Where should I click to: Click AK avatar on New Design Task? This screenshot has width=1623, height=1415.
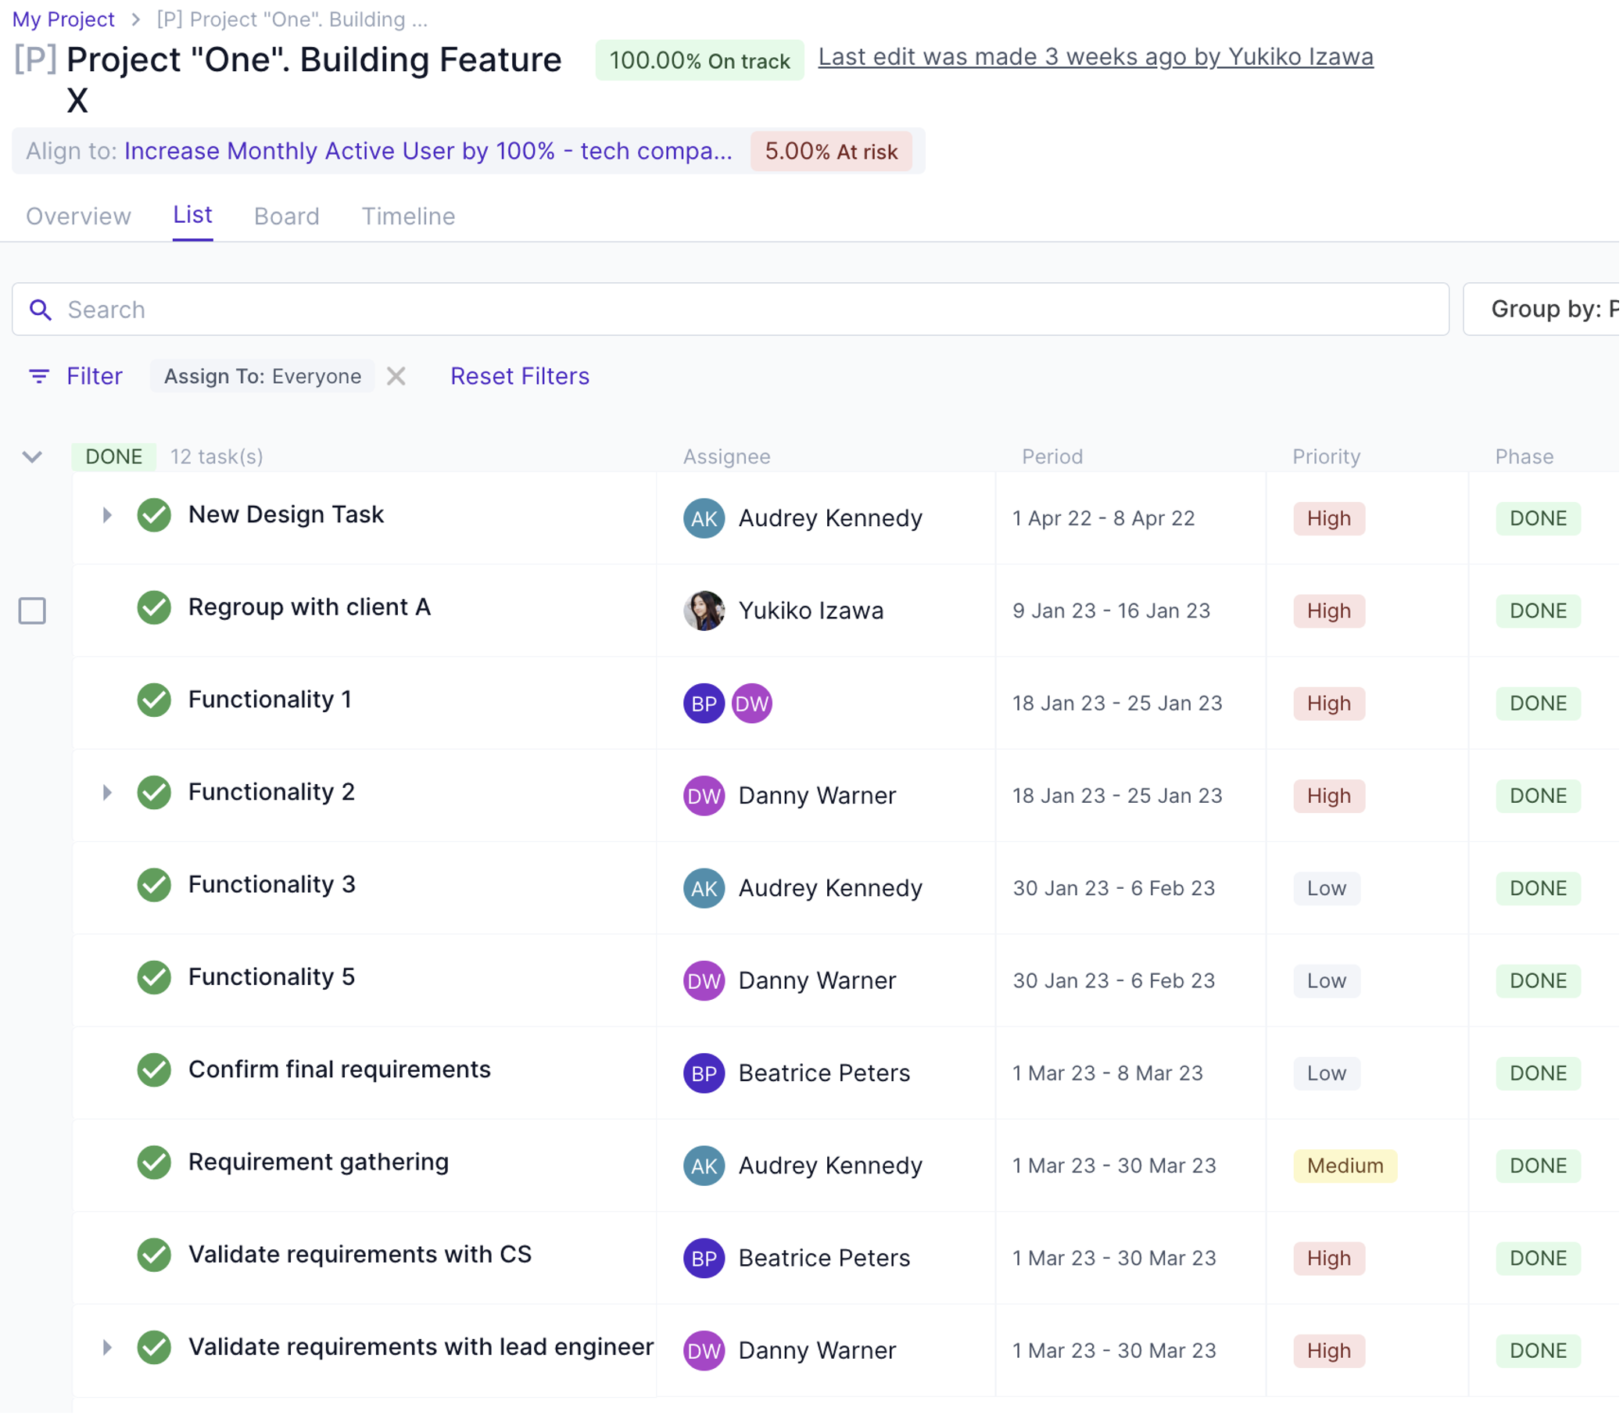click(704, 519)
